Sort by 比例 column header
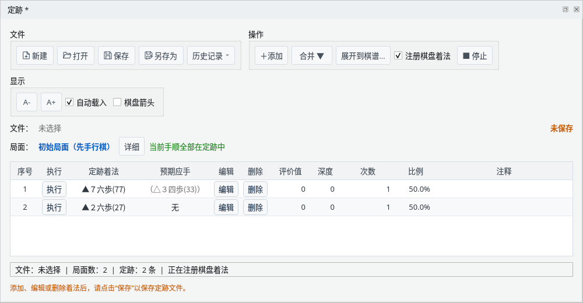The width and height of the screenshot is (583, 303). [415, 171]
